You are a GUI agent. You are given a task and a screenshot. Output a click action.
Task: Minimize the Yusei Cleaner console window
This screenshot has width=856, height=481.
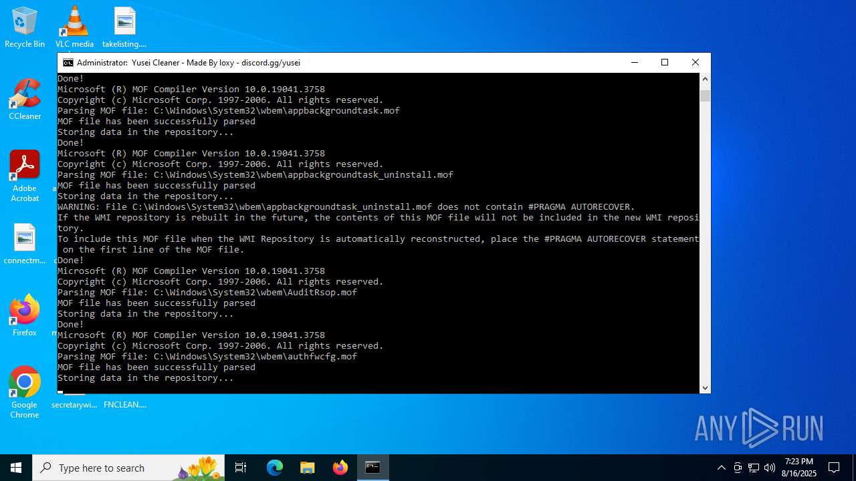(634, 62)
